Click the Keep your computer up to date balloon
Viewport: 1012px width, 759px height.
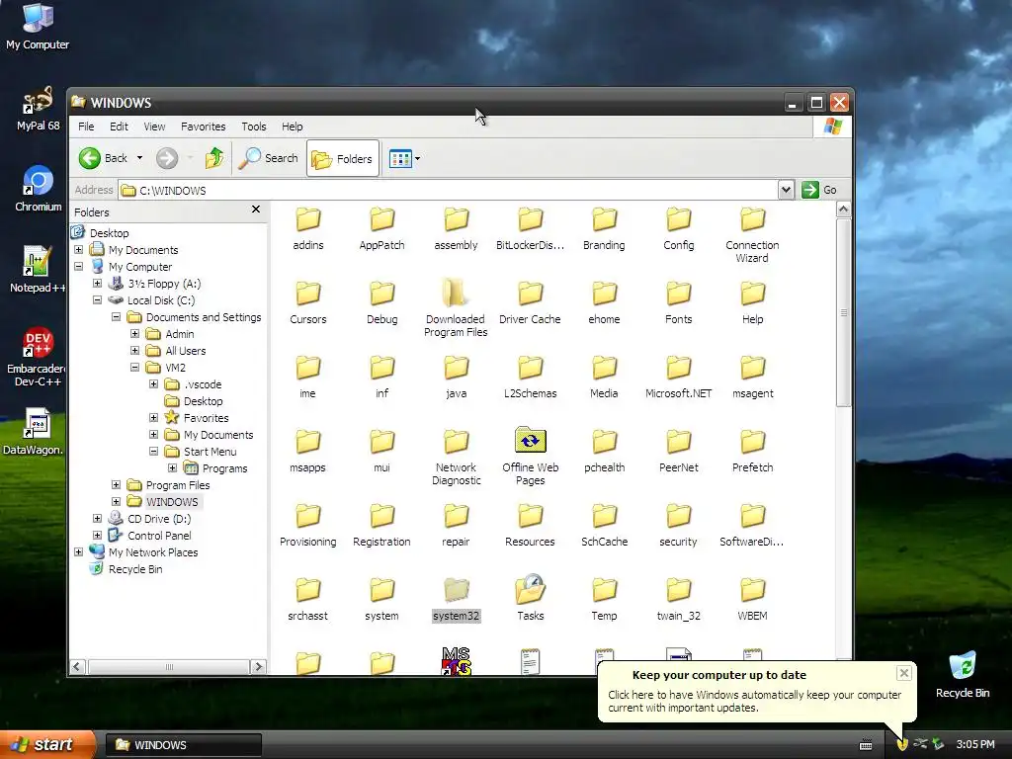[x=756, y=691]
